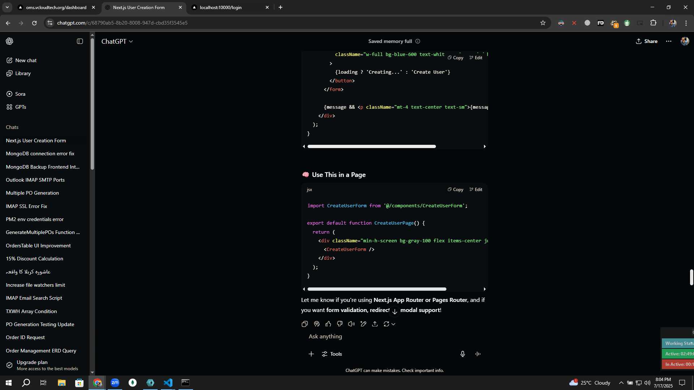Bookmark this page with star icon

[x=543, y=23]
